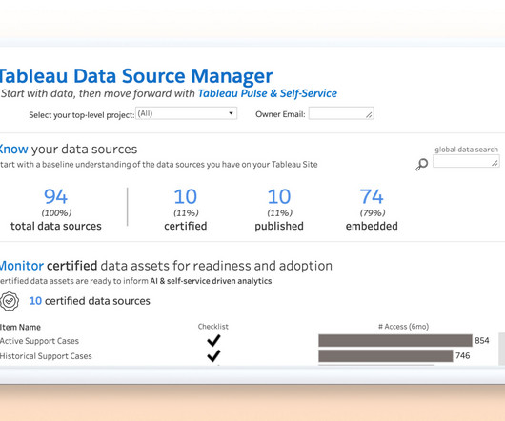Viewport: 505px width, 421px height.
Task: Select the 94 total data sources figure
Action: (55, 196)
